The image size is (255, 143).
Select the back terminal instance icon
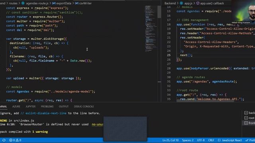tap(246, 113)
